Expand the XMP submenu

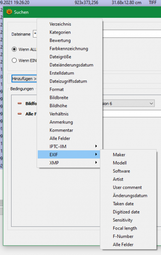[69, 163]
